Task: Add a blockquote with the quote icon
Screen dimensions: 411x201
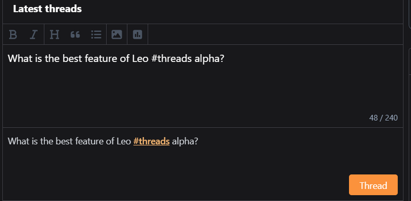Action: pos(75,34)
